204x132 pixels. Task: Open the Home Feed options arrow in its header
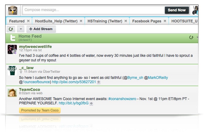tap(197, 37)
